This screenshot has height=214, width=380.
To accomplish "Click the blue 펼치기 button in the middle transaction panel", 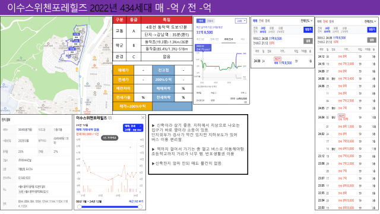I will point(308,29).
